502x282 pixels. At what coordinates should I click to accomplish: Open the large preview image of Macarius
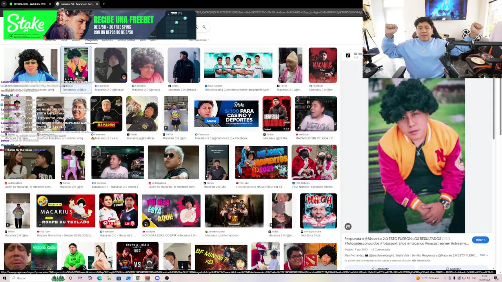point(417,156)
